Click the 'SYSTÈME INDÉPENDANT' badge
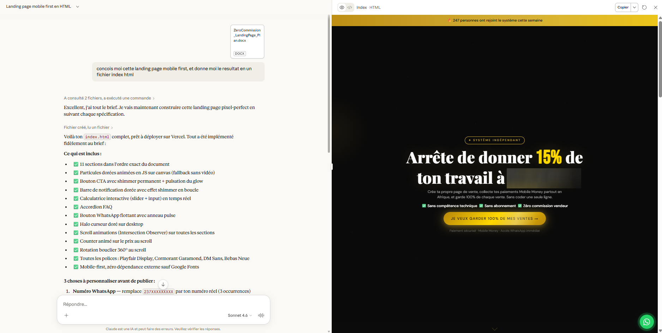This screenshot has height=333, width=662. (x=495, y=140)
